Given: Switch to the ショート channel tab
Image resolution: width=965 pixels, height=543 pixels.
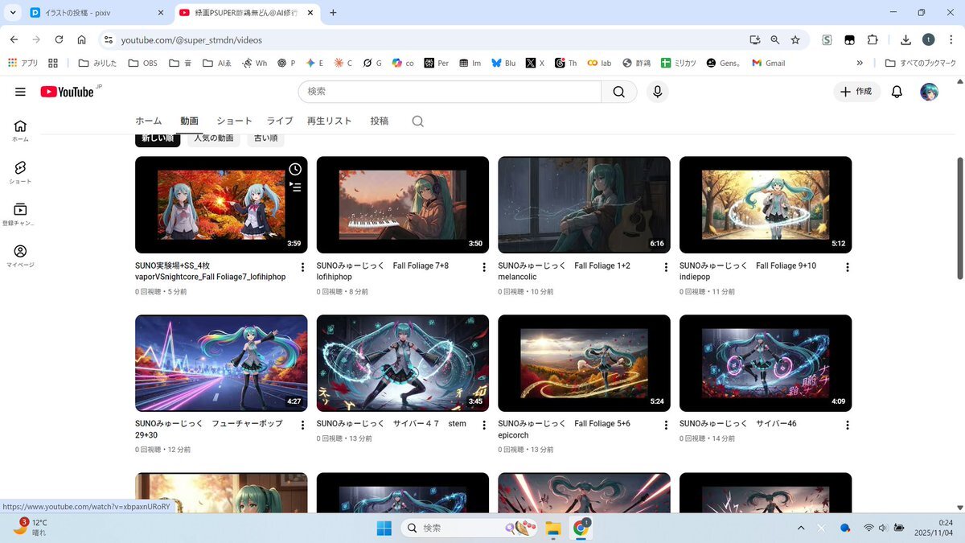Looking at the screenshot, I should pos(234,121).
